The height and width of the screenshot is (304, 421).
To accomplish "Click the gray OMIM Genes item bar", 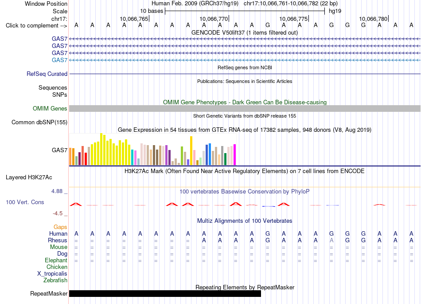I will coord(245,108).
